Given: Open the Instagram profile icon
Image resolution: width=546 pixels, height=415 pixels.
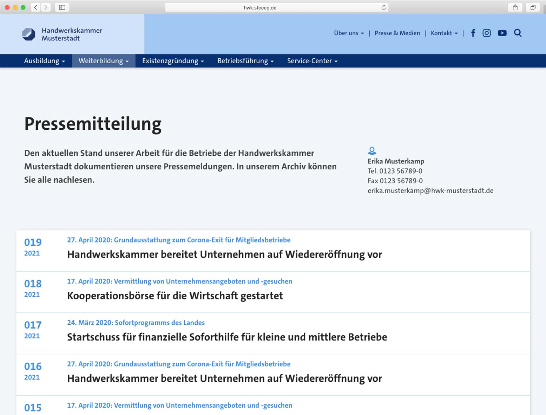Looking at the screenshot, I should [486, 33].
